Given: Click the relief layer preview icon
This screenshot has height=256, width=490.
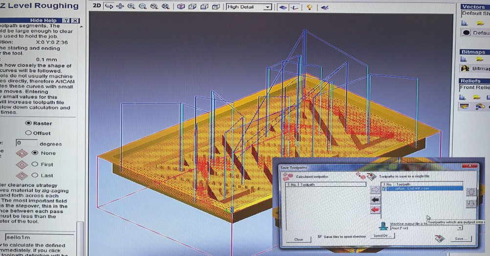Looking at the screenshot, I should (465, 107).
